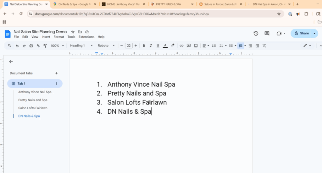The image size is (322, 173).
Task: Open the comments panel icon
Action: (x=267, y=33)
